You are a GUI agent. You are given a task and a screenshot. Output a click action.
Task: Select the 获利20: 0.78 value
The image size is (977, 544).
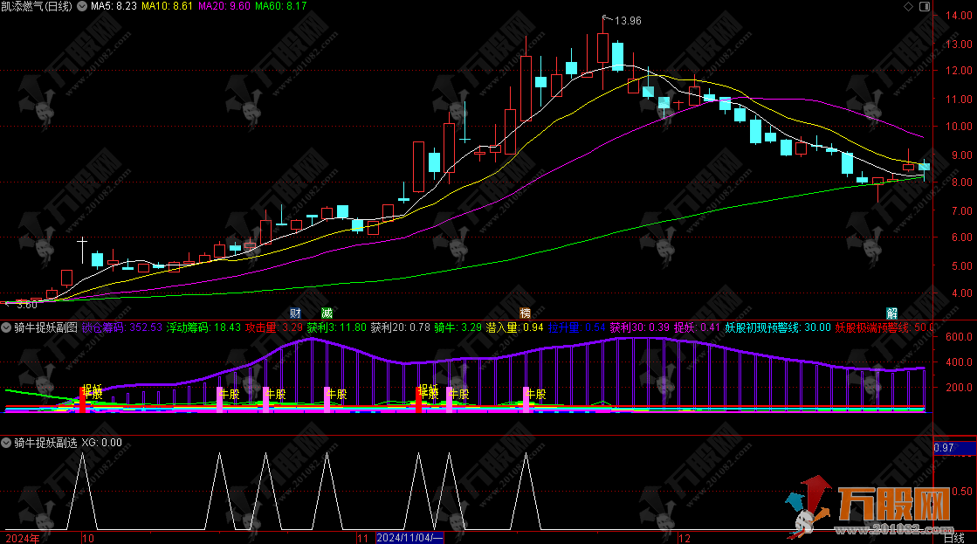(401, 327)
